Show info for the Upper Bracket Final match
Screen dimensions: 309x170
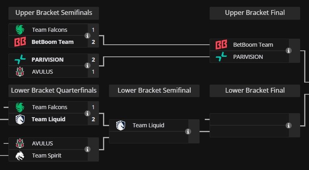(288, 51)
